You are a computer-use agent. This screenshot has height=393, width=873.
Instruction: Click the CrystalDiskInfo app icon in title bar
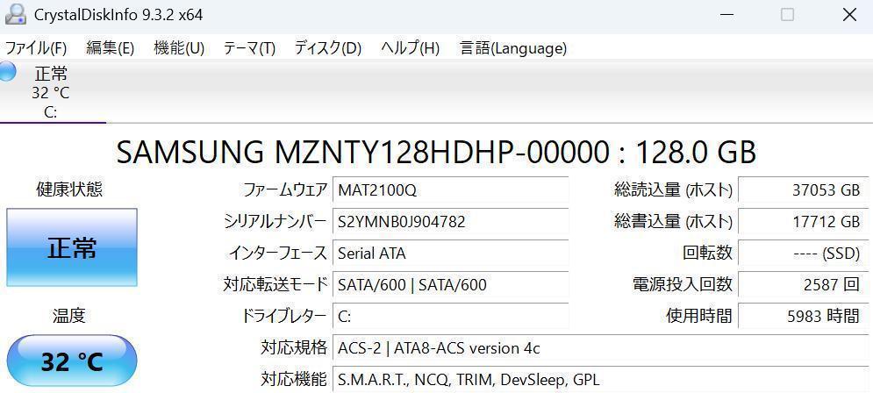pos(14,14)
